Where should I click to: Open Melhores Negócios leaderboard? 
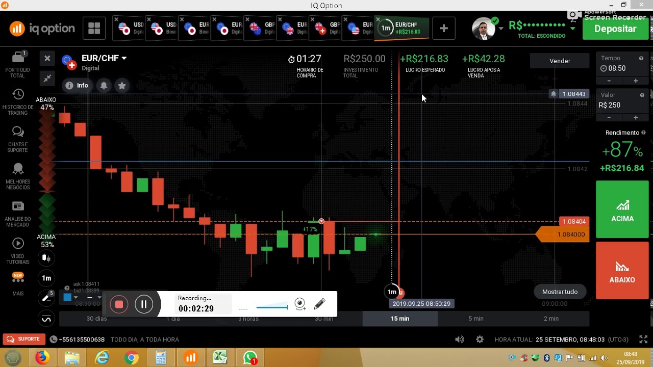coord(18,176)
